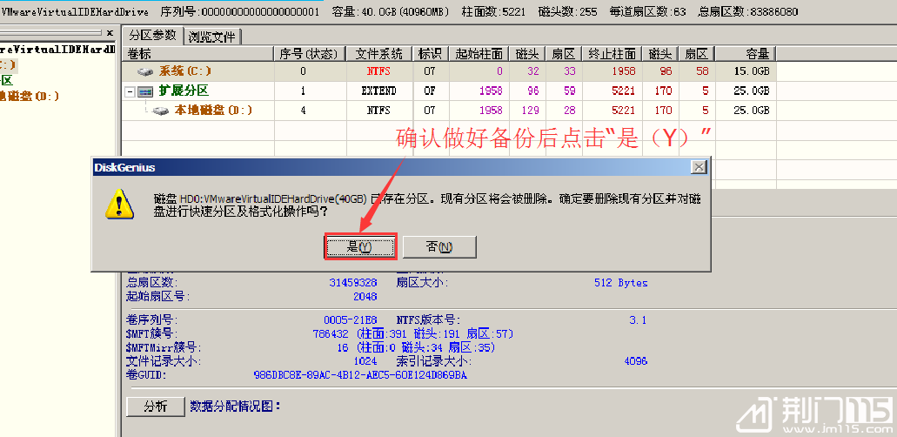Select the VMwareVirtualIDEHardD disk in the left tree
The height and width of the screenshot is (437, 897).
(57, 50)
